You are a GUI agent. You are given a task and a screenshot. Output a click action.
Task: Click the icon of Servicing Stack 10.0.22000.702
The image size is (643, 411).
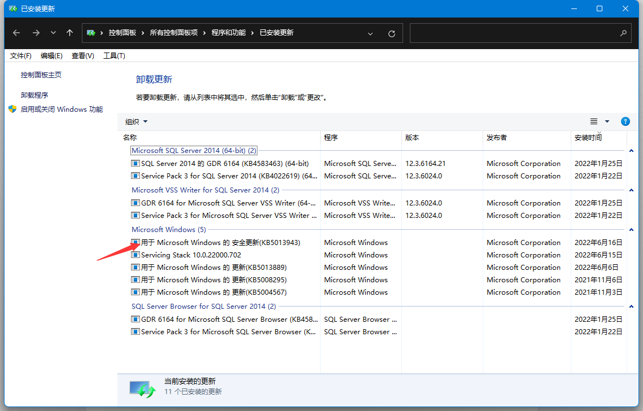point(135,255)
